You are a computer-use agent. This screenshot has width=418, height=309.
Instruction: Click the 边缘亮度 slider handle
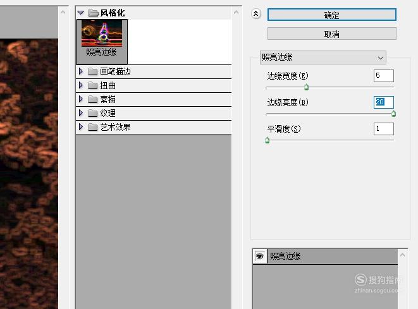coord(393,114)
